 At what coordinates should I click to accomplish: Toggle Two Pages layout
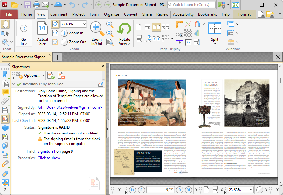click(x=156, y=27)
